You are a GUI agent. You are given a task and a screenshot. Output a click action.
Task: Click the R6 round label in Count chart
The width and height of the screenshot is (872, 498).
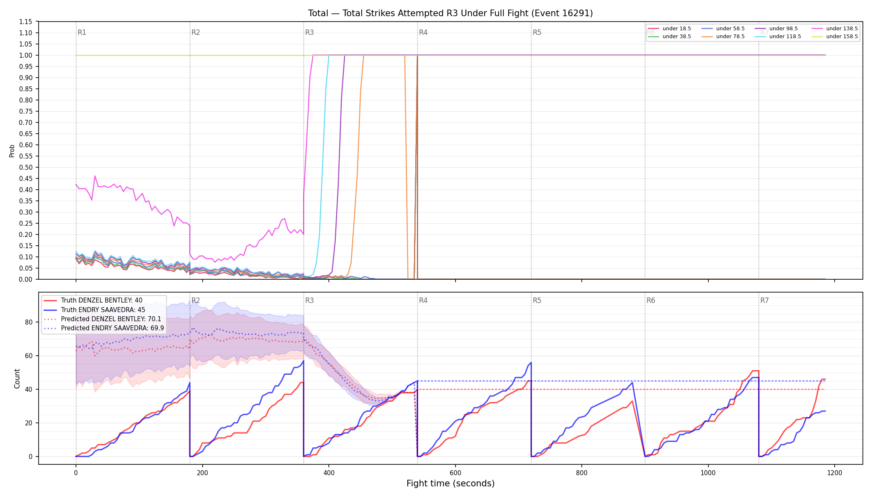651,300
